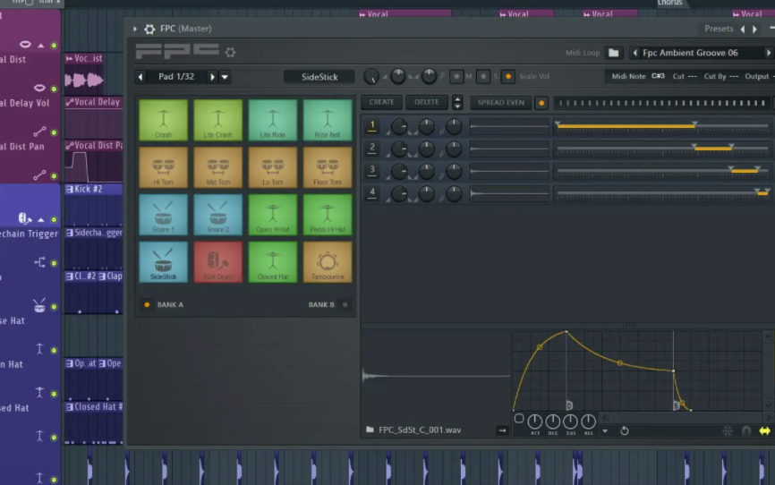Select layer 4 row number
Image resolution: width=775 pixels, height=485 pixels.
[372, 192]
